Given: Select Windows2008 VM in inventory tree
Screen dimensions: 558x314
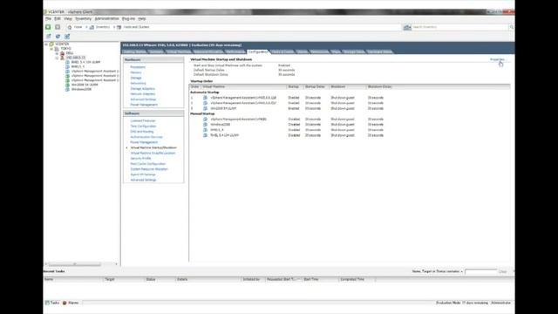Looking at the screenshot, I should pos(81,89).
